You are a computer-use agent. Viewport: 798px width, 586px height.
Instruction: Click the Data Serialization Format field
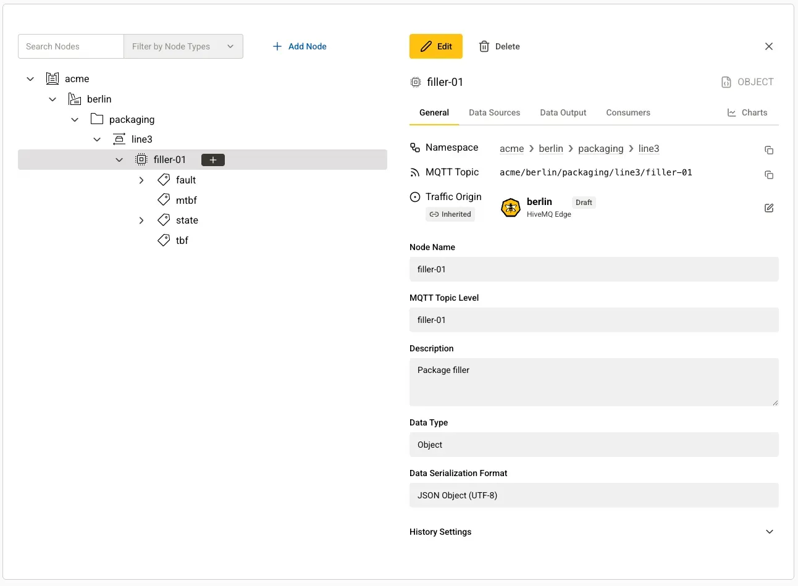tap(594, 495)
